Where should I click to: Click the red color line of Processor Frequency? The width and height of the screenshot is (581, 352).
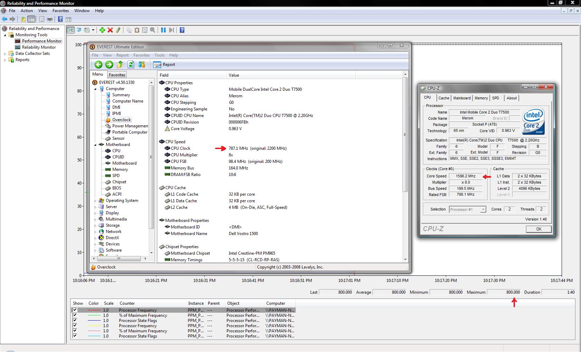(94, 310)
